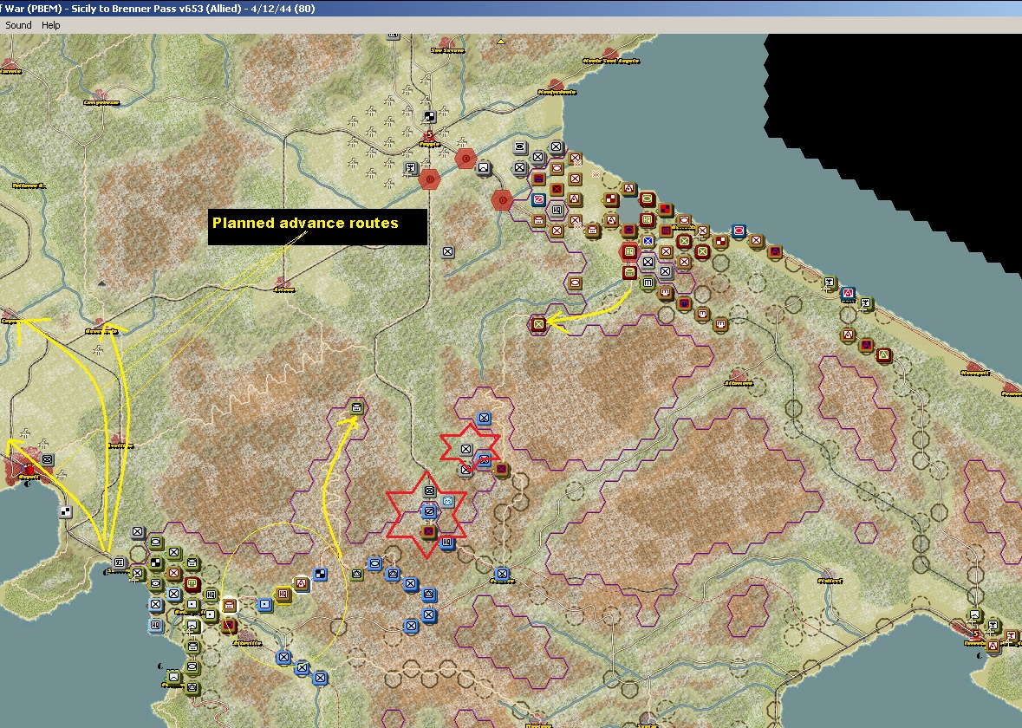Select the blue infantry counter on Potenza town
The image size is (1022, 728).
coord(501,575)
